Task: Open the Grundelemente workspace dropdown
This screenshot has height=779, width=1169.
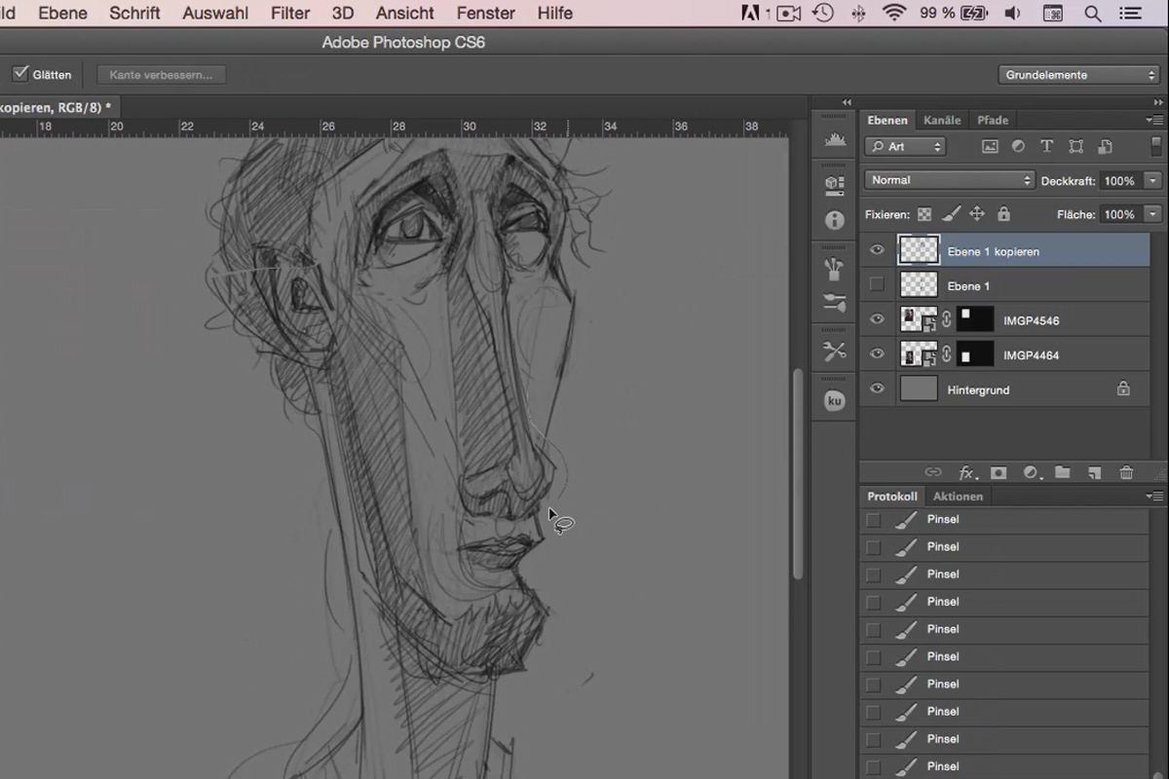Action: click(1078, 75)
